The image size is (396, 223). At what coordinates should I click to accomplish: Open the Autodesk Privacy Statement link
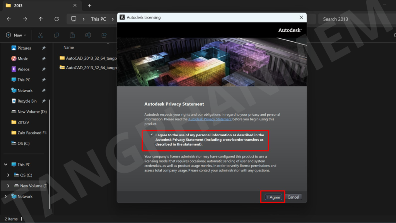click(x=210, y=119)
